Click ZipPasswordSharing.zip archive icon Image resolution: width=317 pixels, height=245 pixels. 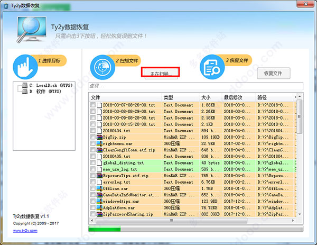99,214
